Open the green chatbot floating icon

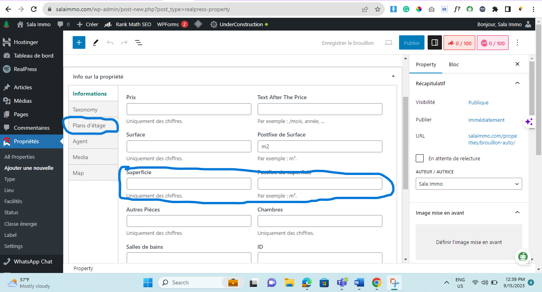pos(523,256)
